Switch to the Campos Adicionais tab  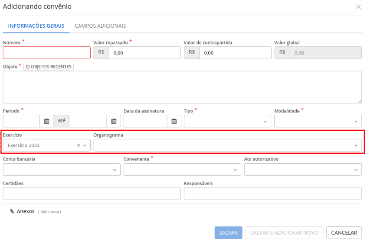[x=100, y=26]
